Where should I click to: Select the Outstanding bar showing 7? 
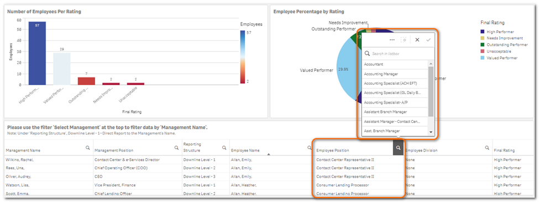pyautogui.click(x=86, y=81)
